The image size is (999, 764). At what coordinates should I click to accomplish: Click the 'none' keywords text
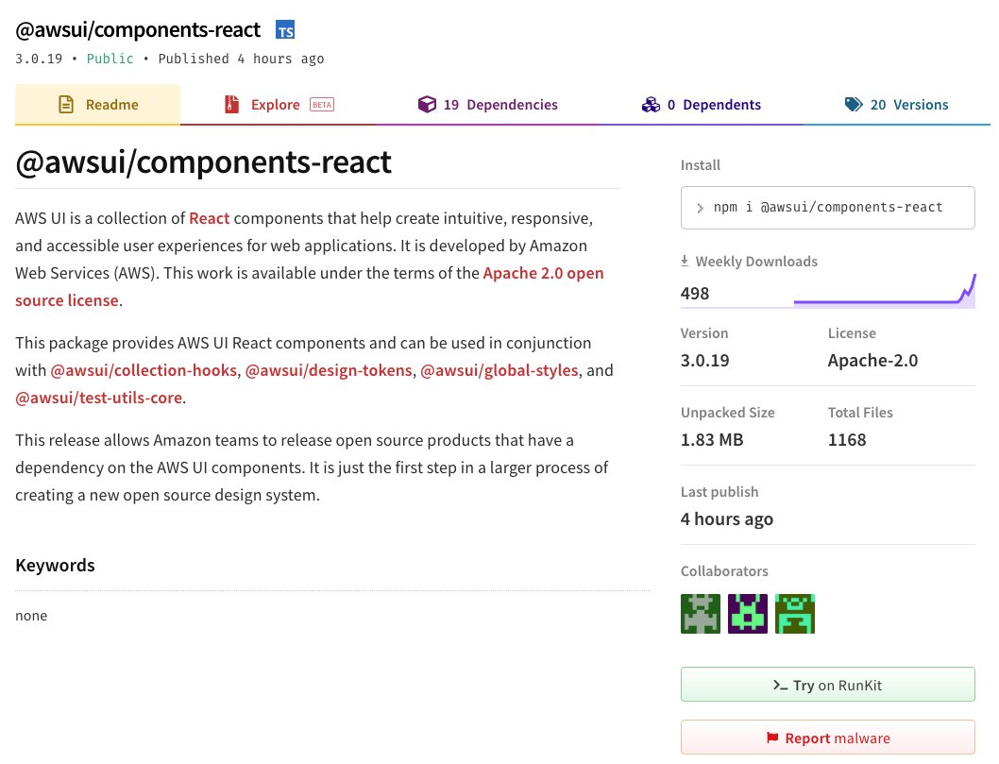[31, 616]
